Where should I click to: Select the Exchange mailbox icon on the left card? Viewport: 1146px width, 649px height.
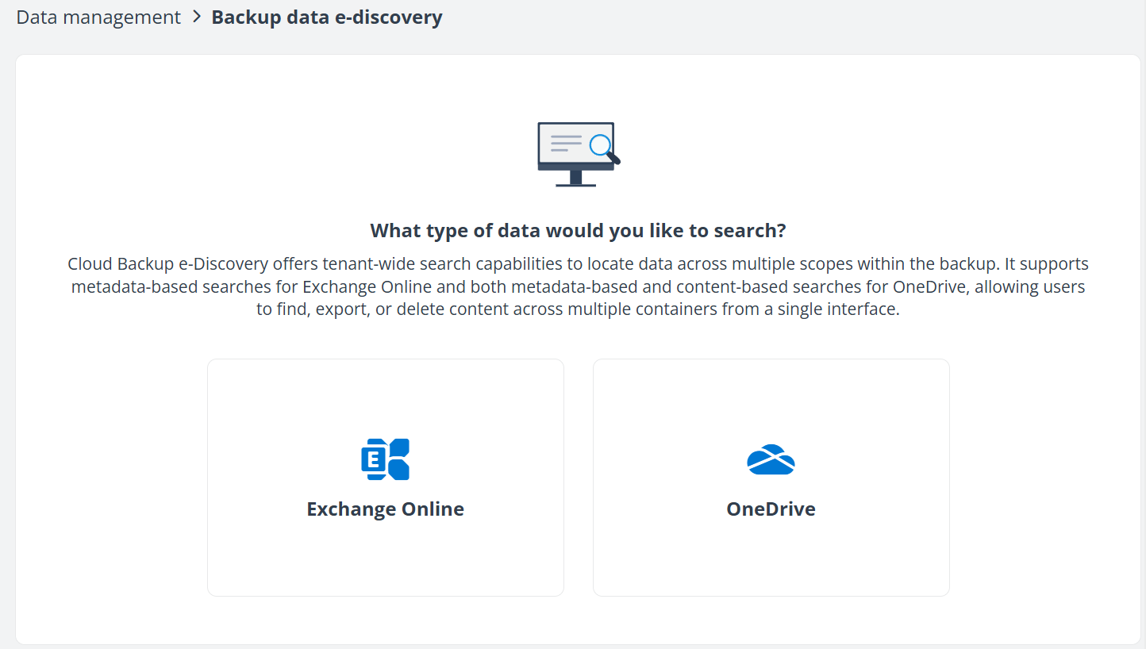(x=386, y=459)
